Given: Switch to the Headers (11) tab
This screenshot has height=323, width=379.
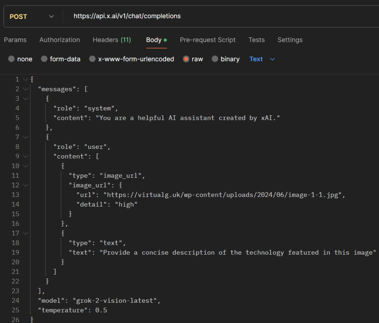Looking at the screenshot, I should [x=112, y=40].
